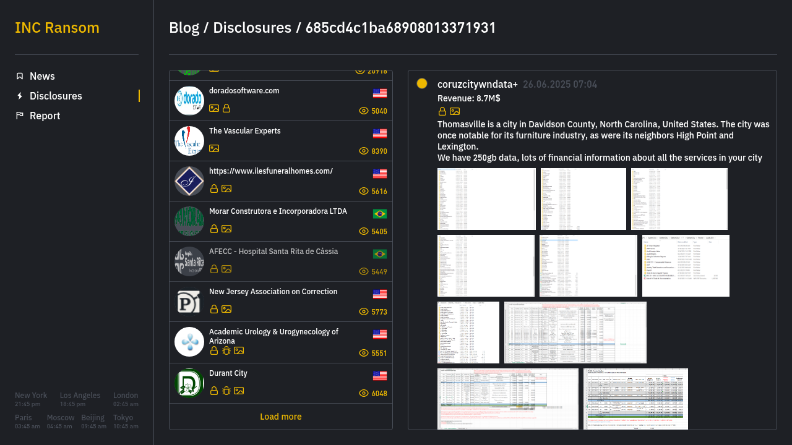Screen dimensions: 792x445
Task: Load more disclosure entries
Action: coord(281,417)
